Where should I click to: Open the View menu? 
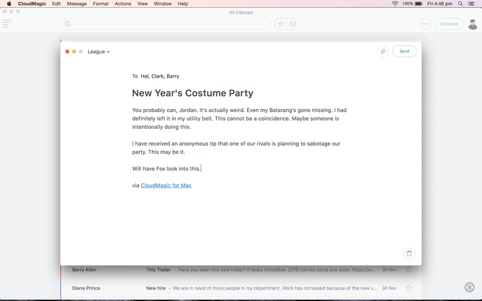coord(142,4)
